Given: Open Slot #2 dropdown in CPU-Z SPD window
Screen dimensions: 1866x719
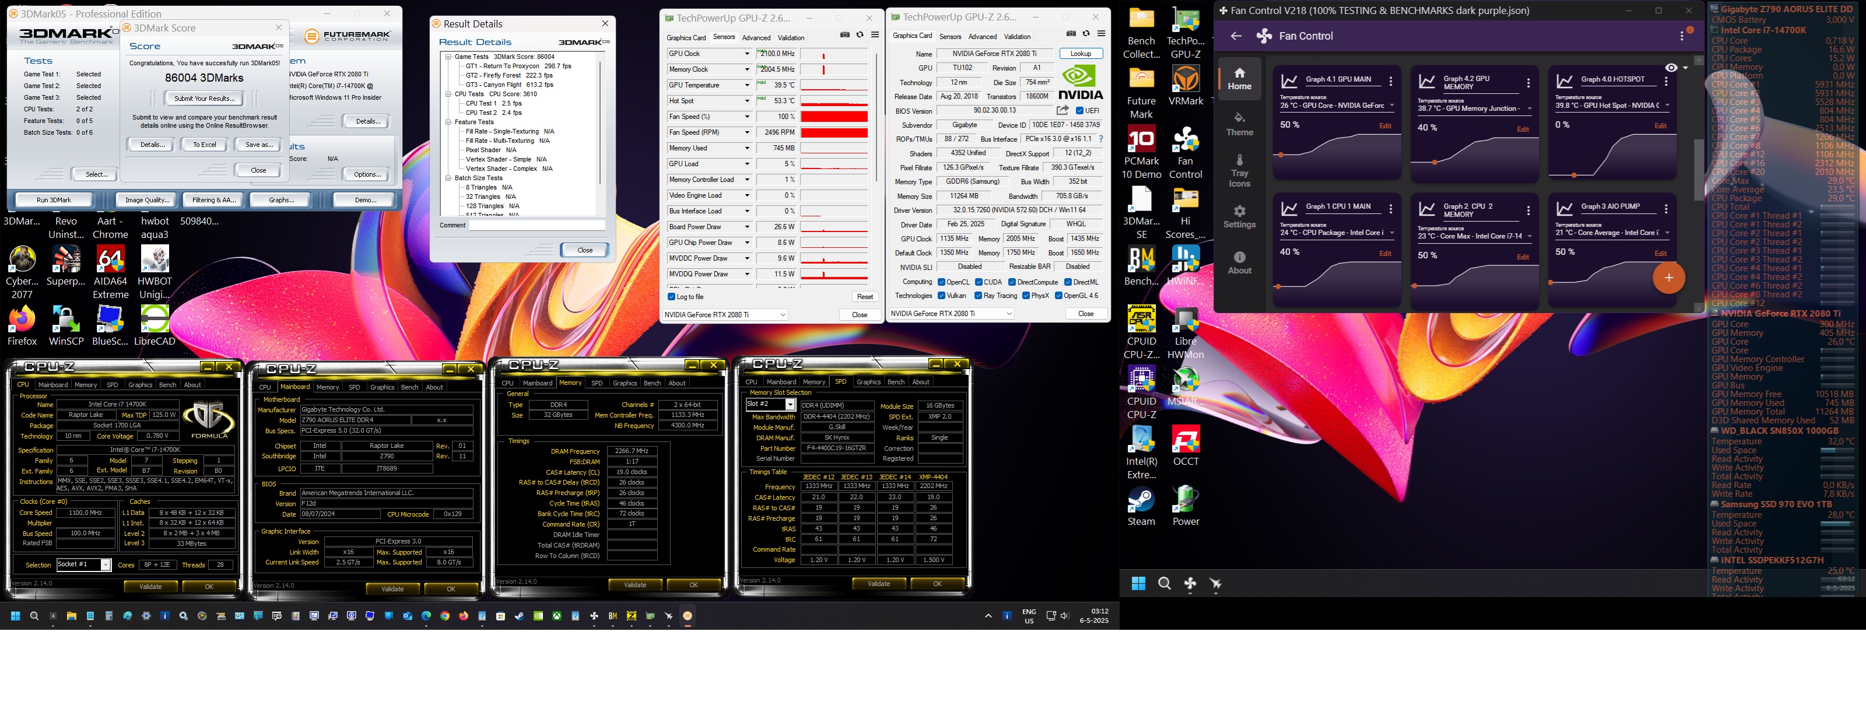Looking at the screenshot, I should coord(790,405).
